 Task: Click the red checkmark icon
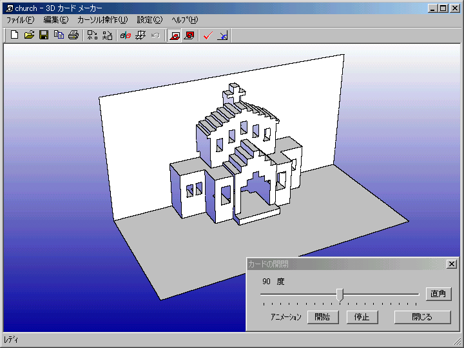208,35
